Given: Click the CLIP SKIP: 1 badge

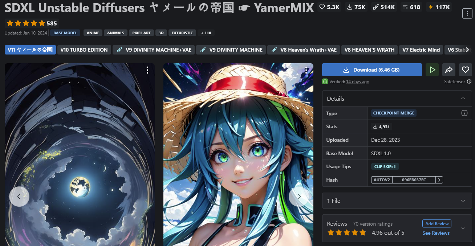Looking at the screenshot, I should click(x=385, y=166).
